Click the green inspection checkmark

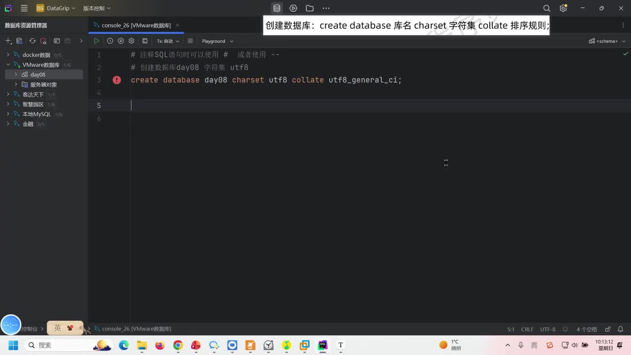coord(626,54)
